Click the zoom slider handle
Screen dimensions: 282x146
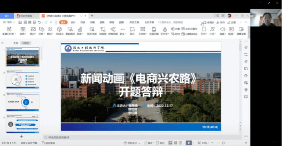(x=223, y=143)
